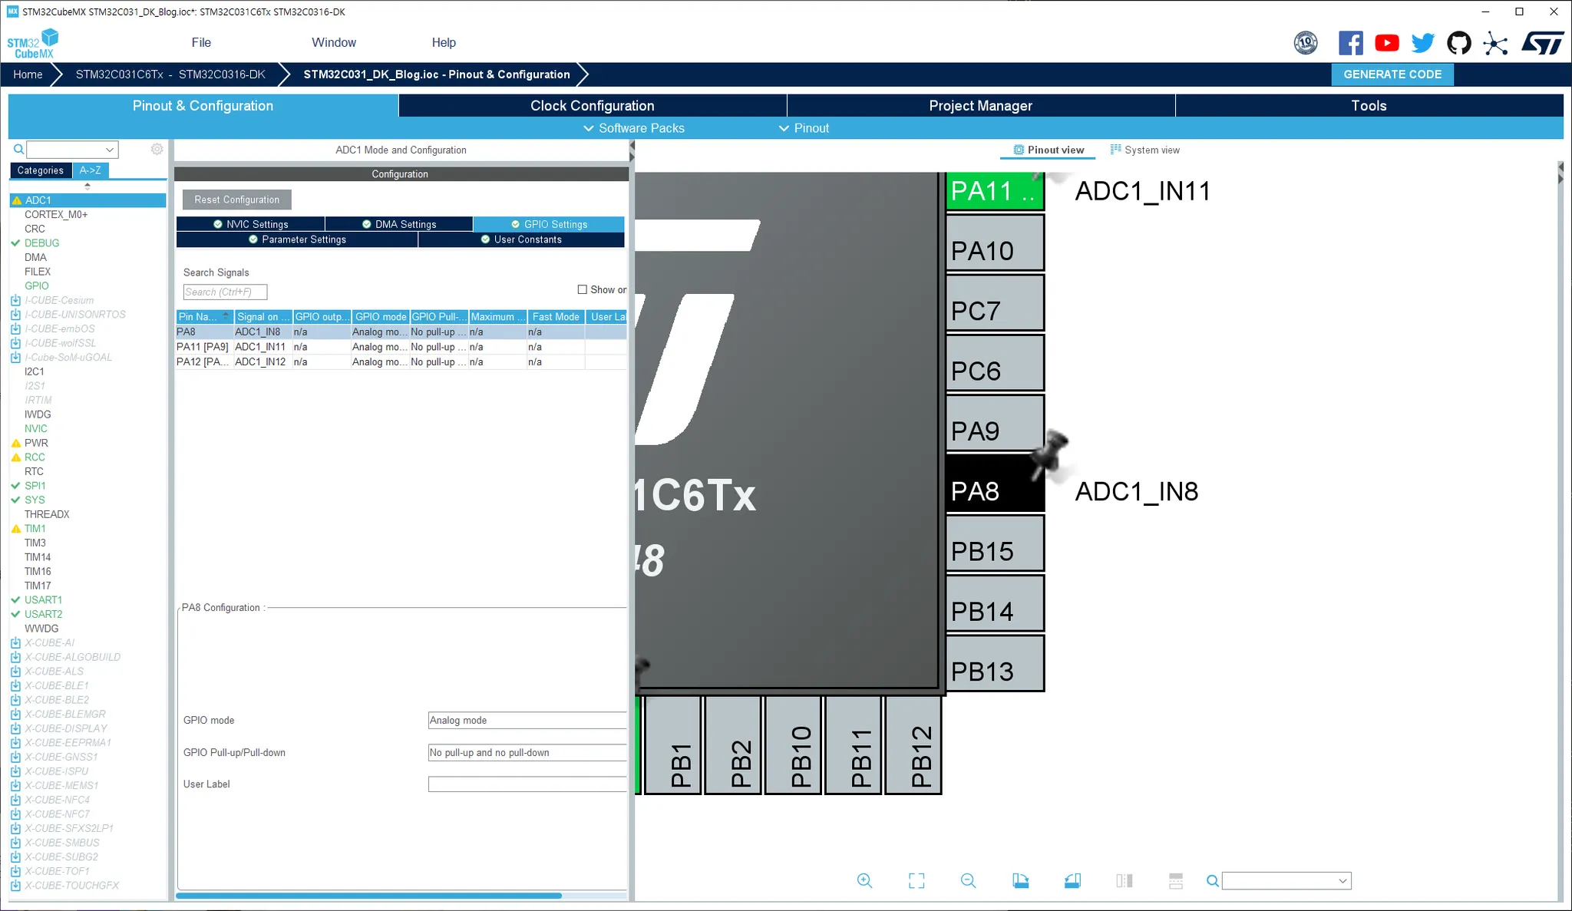Image resolution: width=1572 pixels, height=911 pixels.
Task: Click the gear settings icon beside search
Action: pyautogui.click(x=157, y=149)
